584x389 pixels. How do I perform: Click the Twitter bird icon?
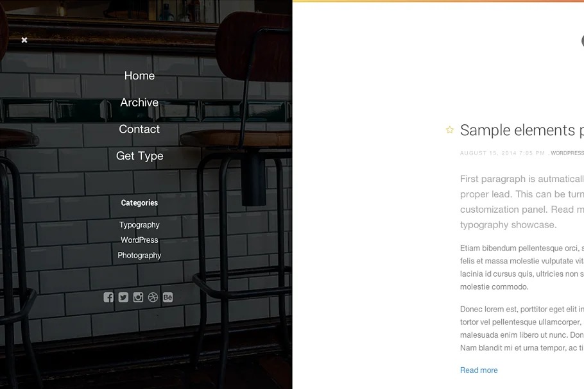click(123, 297)
